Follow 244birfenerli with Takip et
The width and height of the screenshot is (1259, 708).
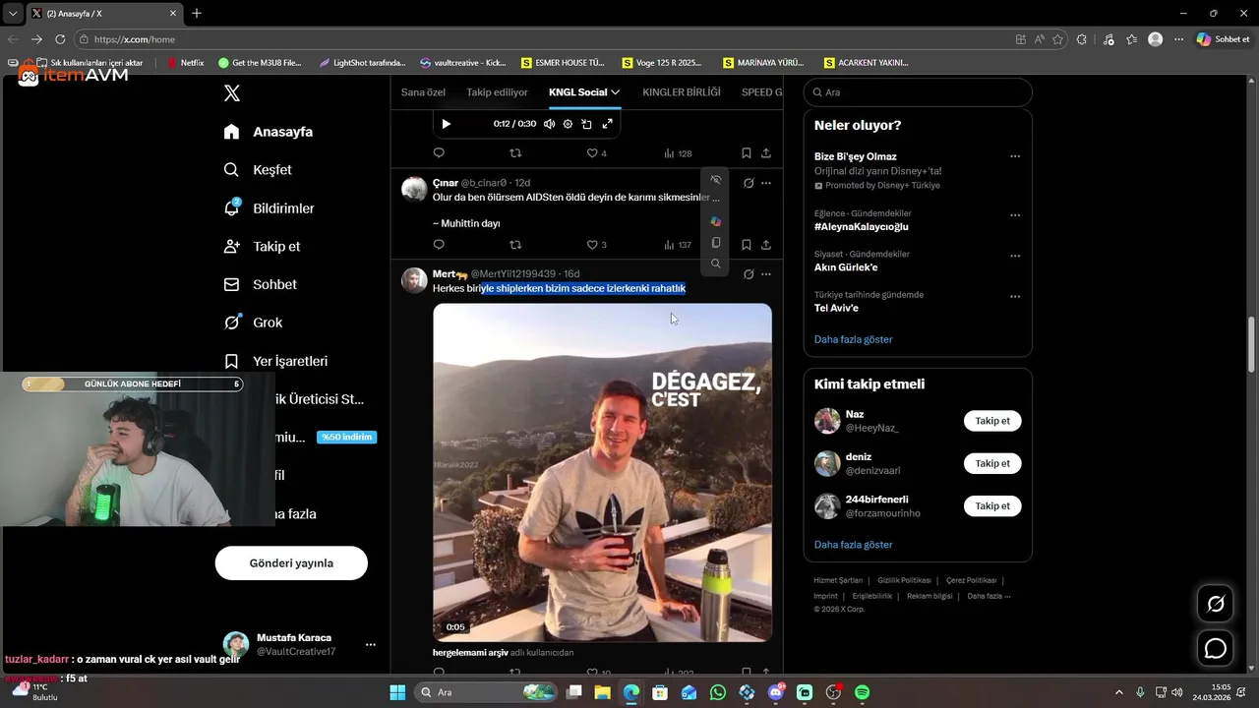pyautogui.click(x=992, y=505)
